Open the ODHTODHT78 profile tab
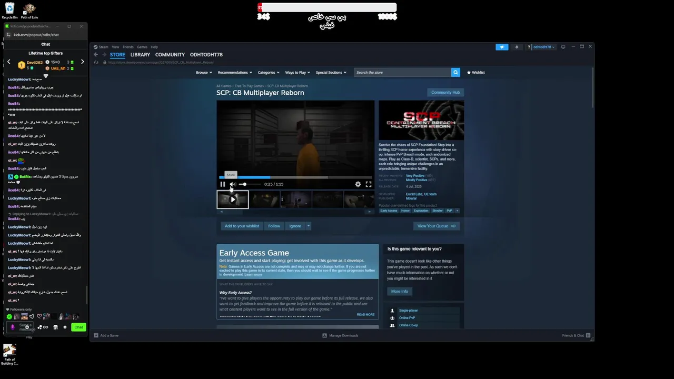674x379 pixels. [206, 55]
